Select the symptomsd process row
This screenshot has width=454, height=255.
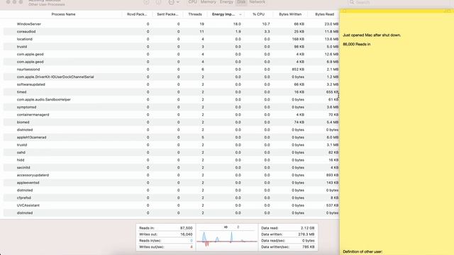click(171, 107)
